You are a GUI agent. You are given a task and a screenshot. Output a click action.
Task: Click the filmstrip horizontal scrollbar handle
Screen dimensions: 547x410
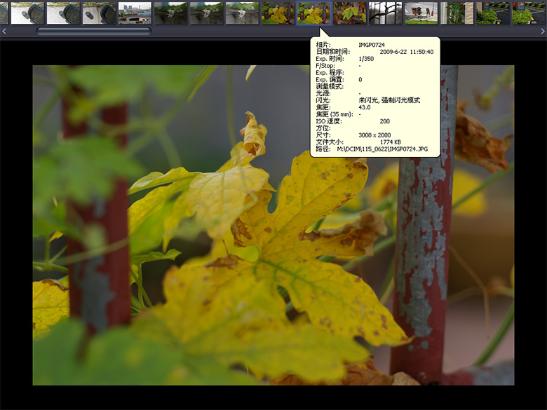[93, 31]
